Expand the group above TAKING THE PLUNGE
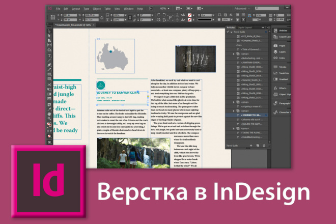 click(234, 128)
